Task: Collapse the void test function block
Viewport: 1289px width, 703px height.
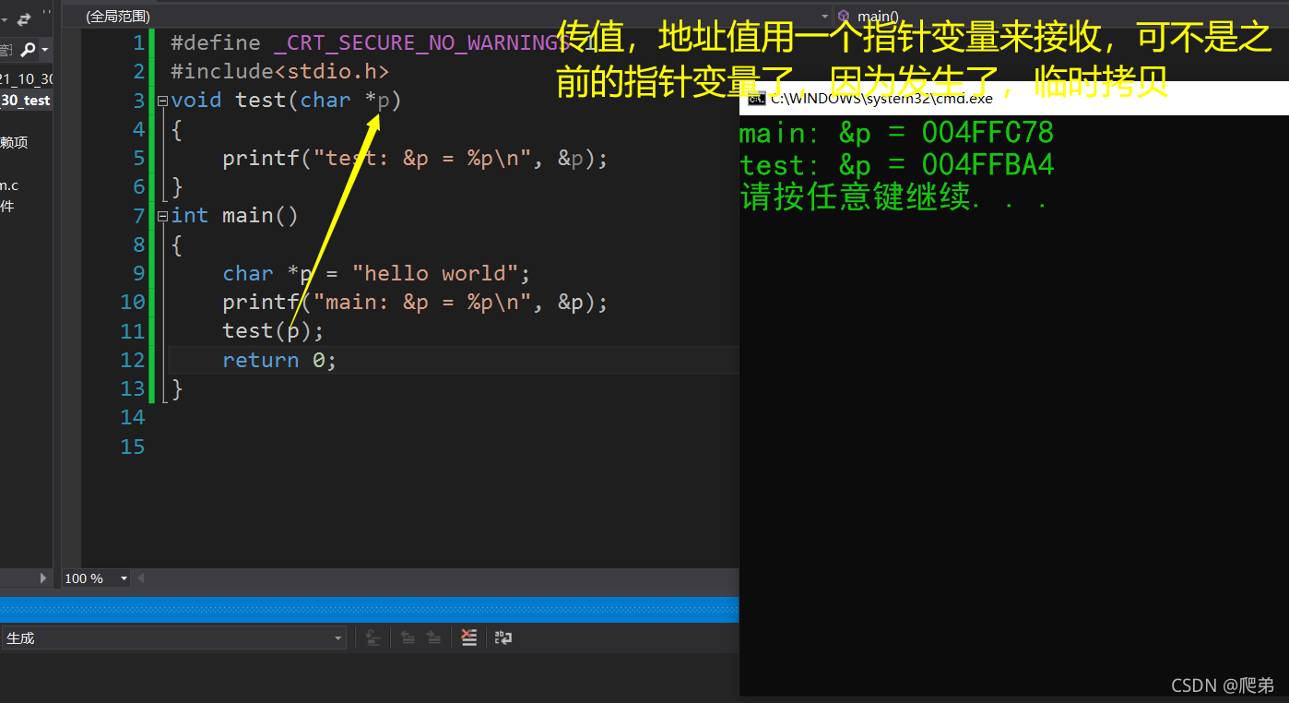Action: click(x=162, y=101)
